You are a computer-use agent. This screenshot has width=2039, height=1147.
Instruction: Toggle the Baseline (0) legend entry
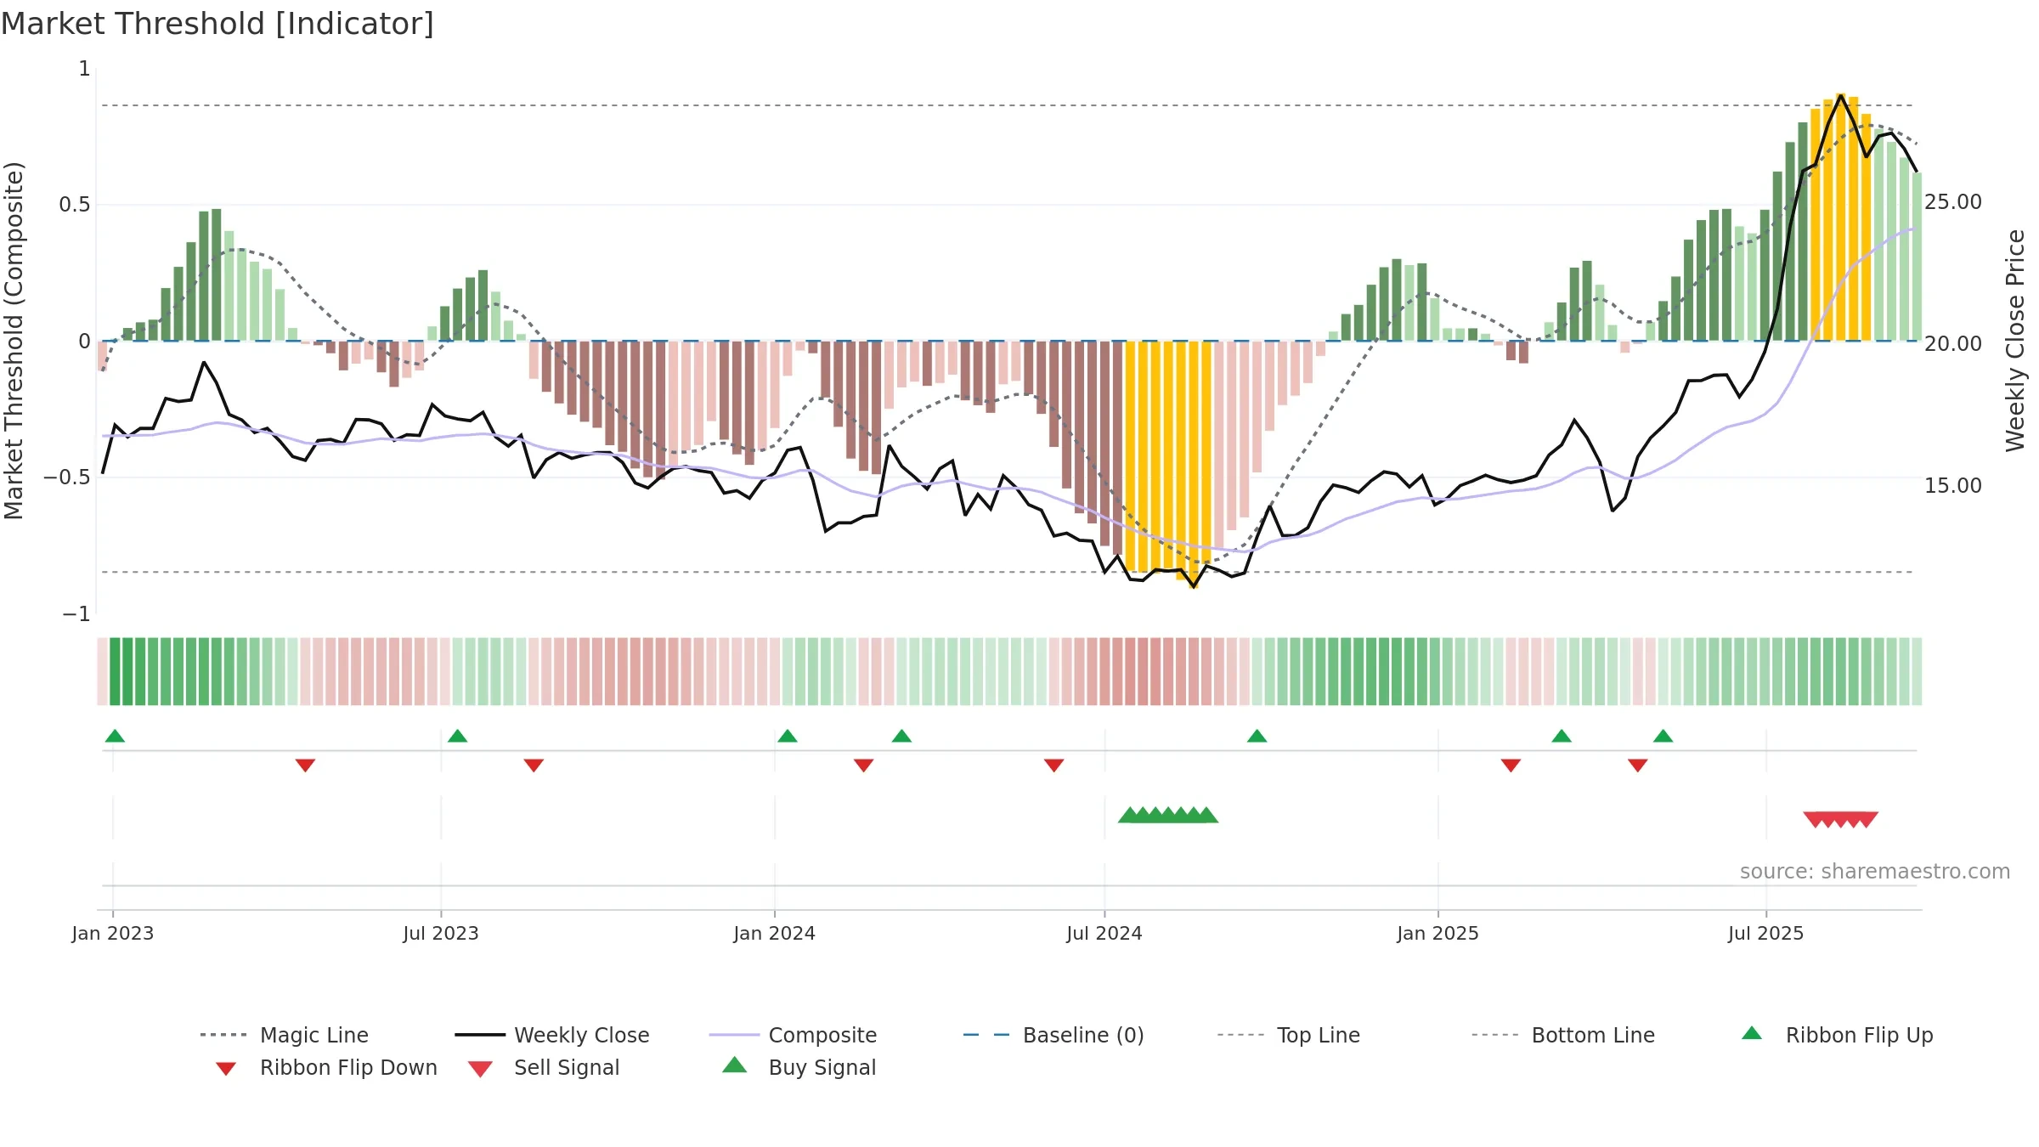[1053, 1035]
